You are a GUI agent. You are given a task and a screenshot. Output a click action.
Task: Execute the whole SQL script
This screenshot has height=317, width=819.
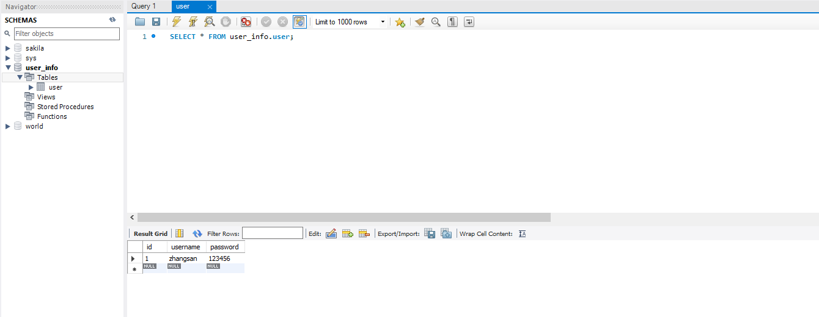pyautogui.click(x=177, y=22)
